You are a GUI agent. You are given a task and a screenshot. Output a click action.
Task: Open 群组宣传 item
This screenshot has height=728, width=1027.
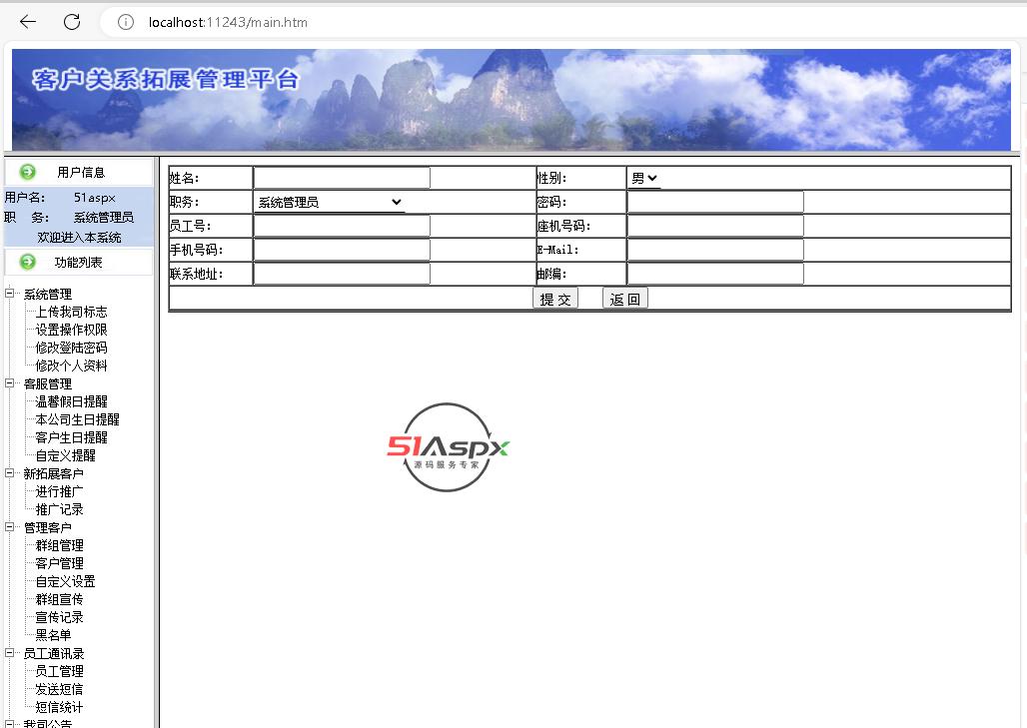coord(60,599)
